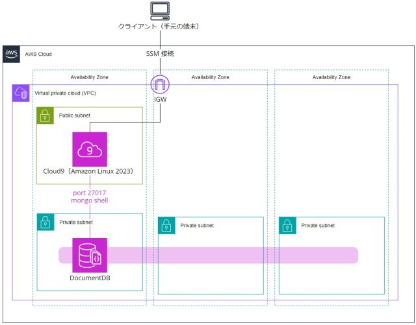Select the VPC cloud icon
The width and height of the screenshot is (416, 325).
[x=21, y=93]
